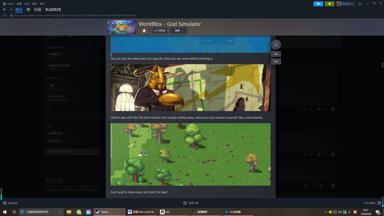
Task: Select 您的新闻 in the dimmed sidebar
Action: point(54,54)
